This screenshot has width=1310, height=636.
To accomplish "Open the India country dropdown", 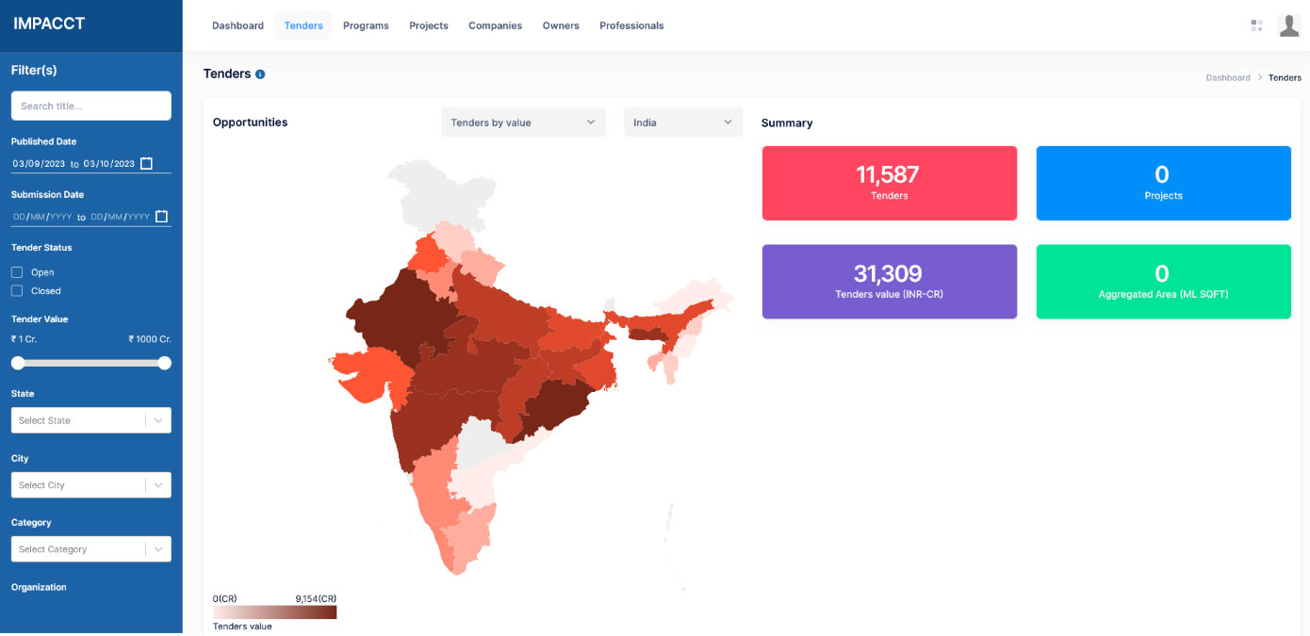I will 682,122.
